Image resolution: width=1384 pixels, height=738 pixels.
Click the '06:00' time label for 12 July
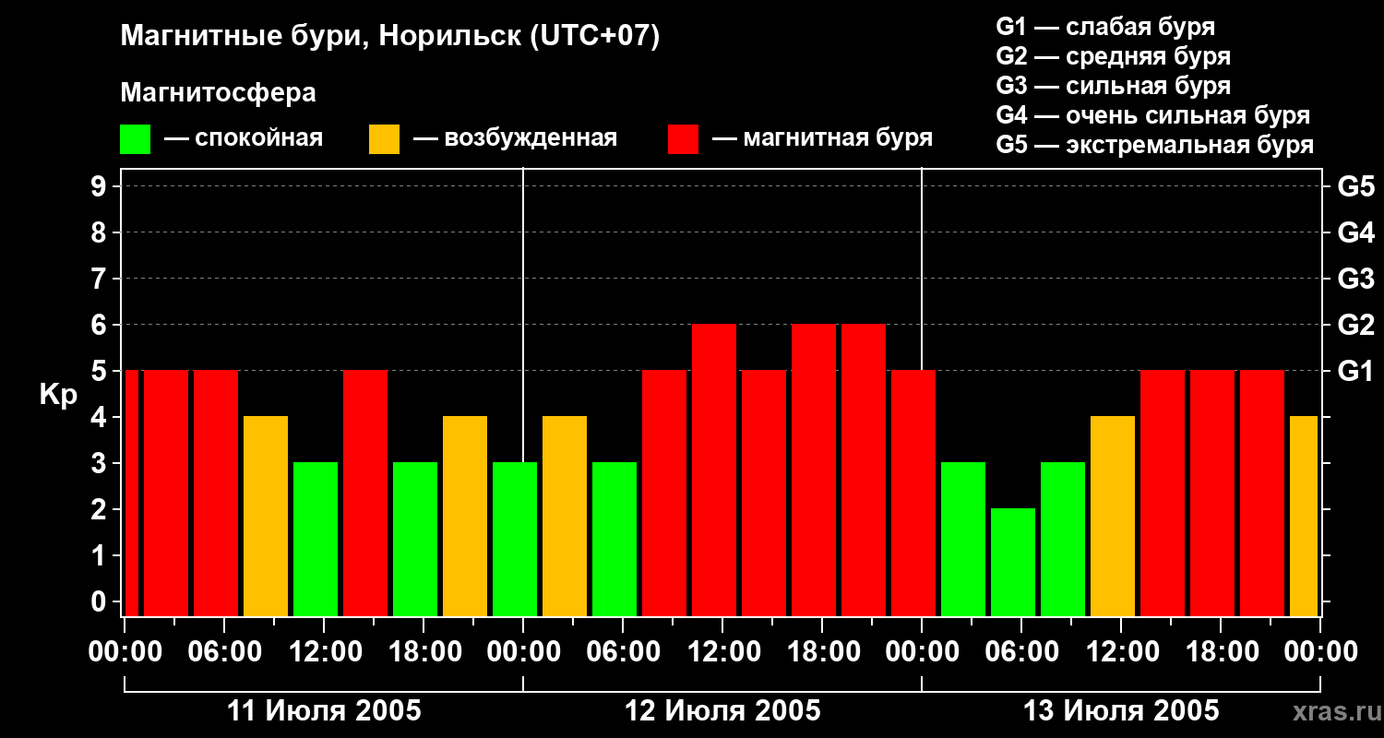click(623, 652)
